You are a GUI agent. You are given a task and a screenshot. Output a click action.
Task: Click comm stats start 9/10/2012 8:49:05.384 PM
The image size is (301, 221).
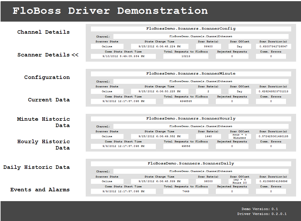click(123, 56)
